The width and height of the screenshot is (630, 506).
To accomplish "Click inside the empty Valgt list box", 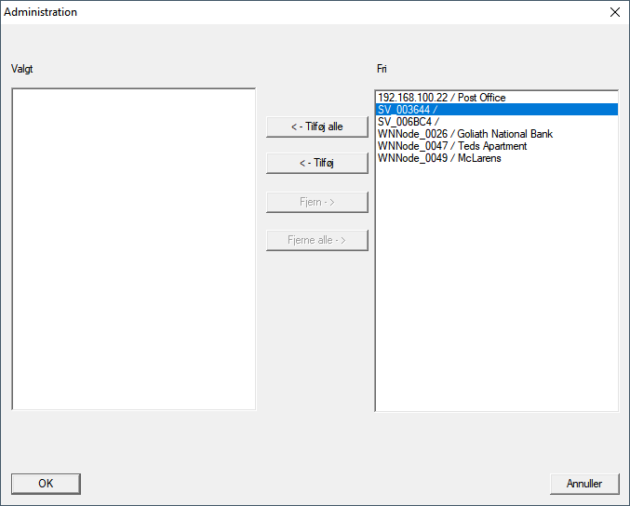I will 133,249.
